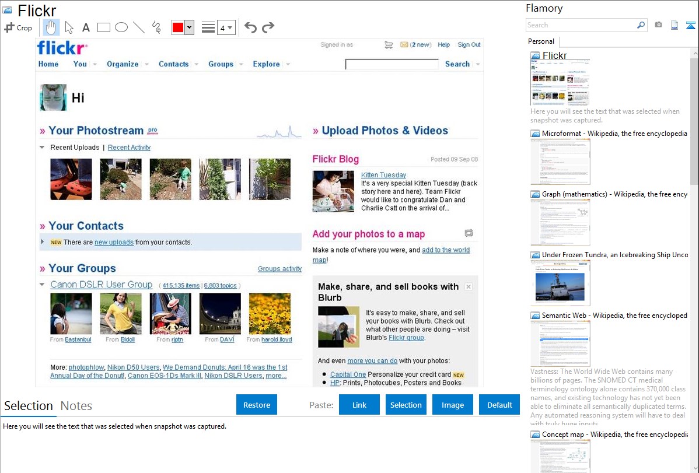The height and width of the screenshot is (473, 699).
Task: Click the page document icon in Flamory panel
Action: click(x=674, y=25)
